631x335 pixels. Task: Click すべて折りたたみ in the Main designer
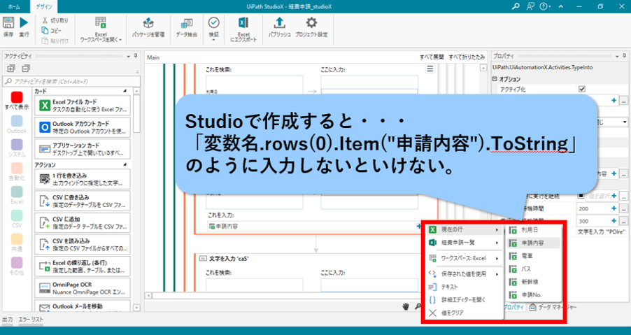(467, 57)
